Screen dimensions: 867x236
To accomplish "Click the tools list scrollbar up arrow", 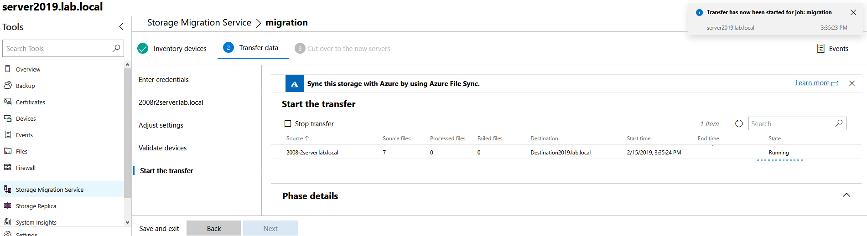I will point(127,65).
